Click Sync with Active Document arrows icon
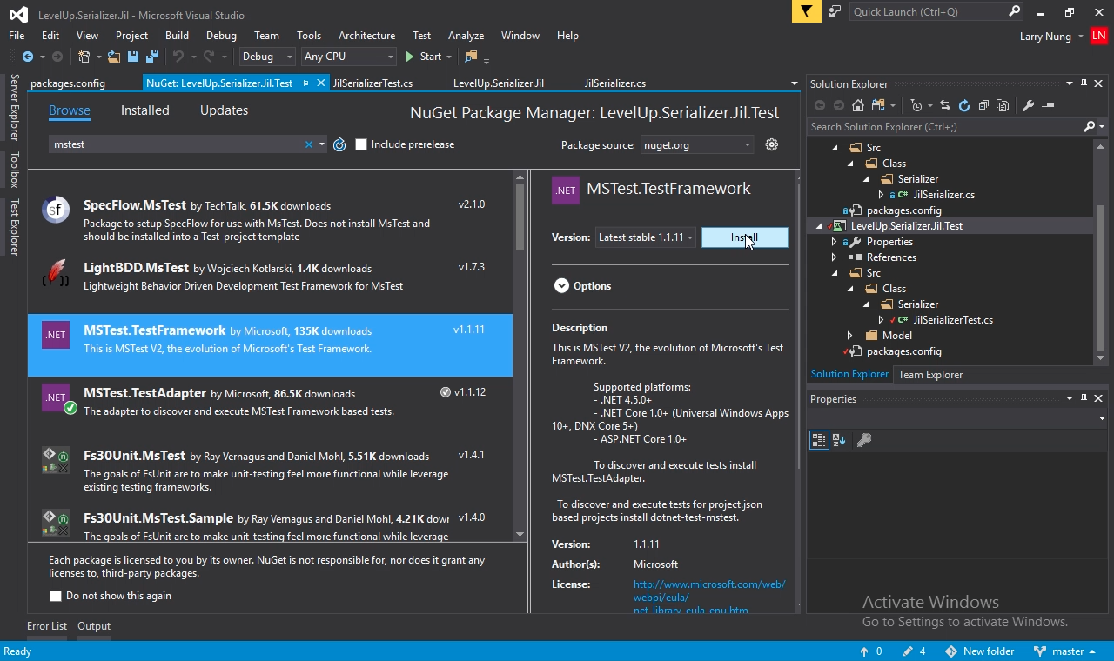The width and height of the screenshot is (1114, 661). coord(945,105)
